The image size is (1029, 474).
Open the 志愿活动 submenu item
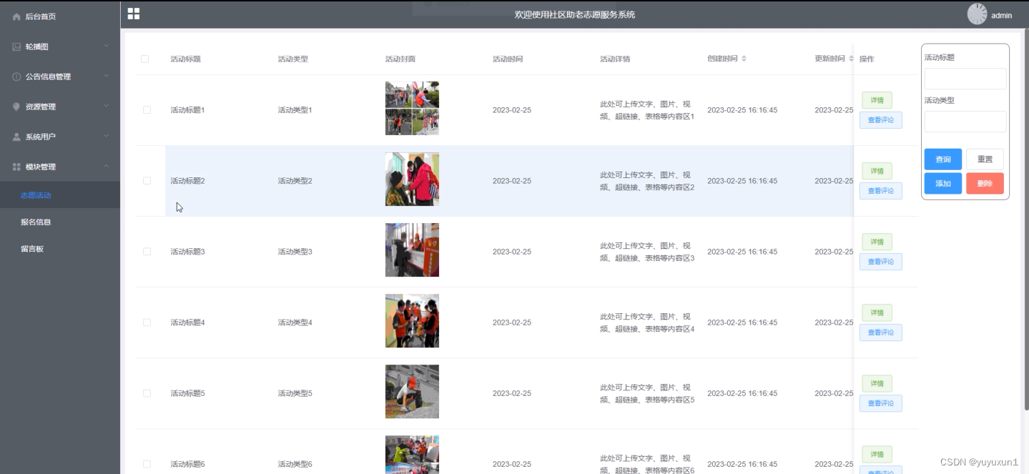(x=60, y=195)
